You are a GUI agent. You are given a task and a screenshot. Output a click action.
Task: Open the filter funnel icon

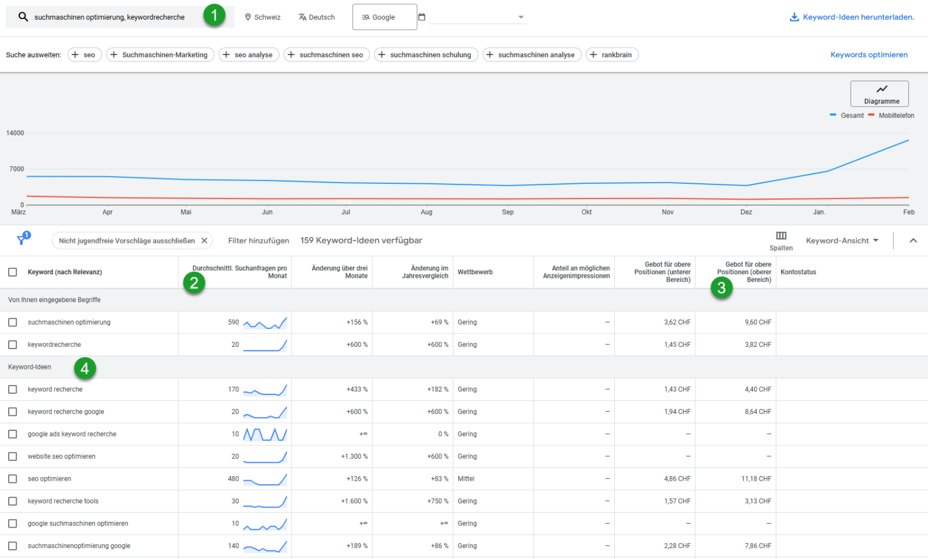(23, 239)
